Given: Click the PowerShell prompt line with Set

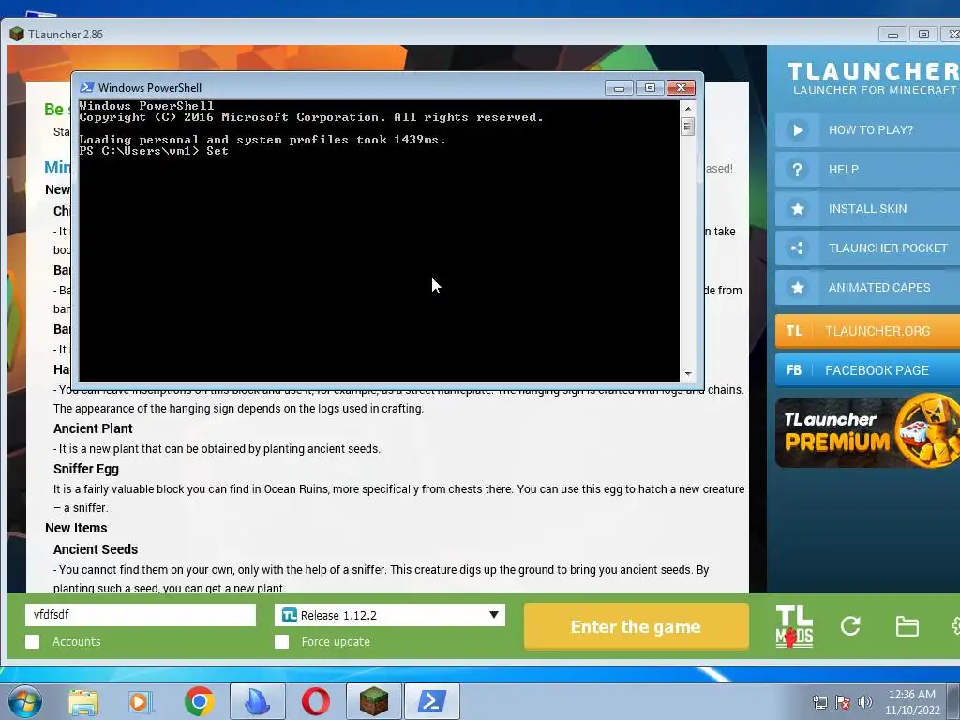Looking at the screenshot, I should 154,151.
